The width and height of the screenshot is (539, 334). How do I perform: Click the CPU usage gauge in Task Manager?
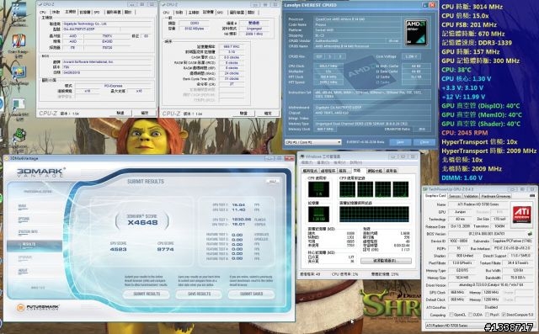point(318,189)
